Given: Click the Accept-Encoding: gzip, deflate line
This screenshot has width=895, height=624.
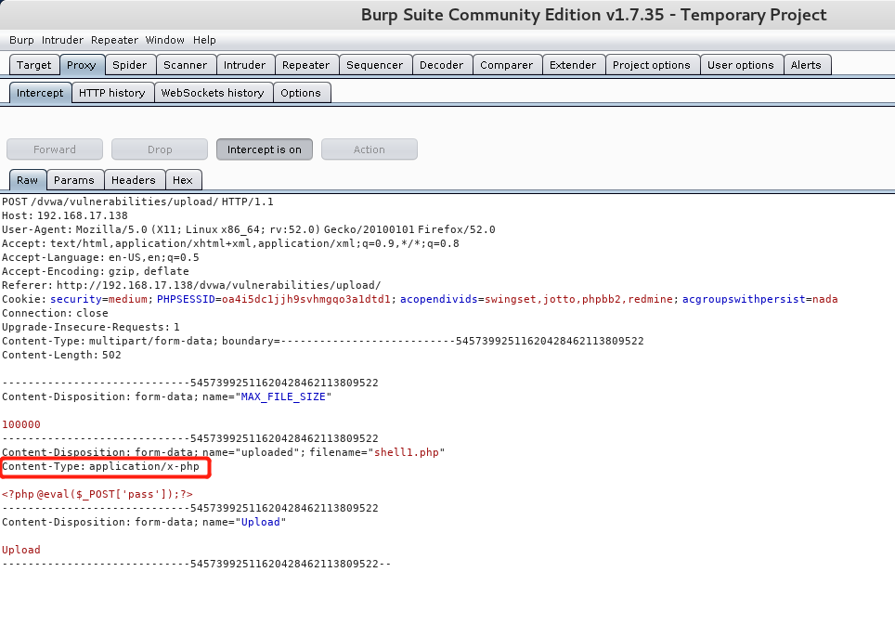Looking at the screenshot, I should point(96,271).
